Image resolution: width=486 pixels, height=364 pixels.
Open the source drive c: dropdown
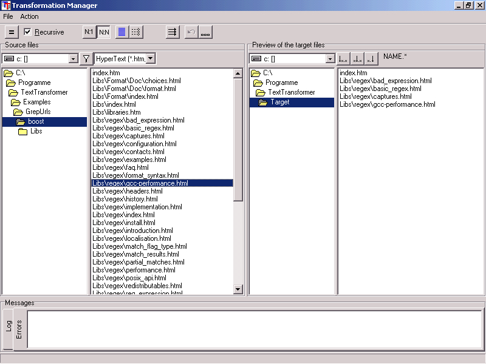click(74, 59)
